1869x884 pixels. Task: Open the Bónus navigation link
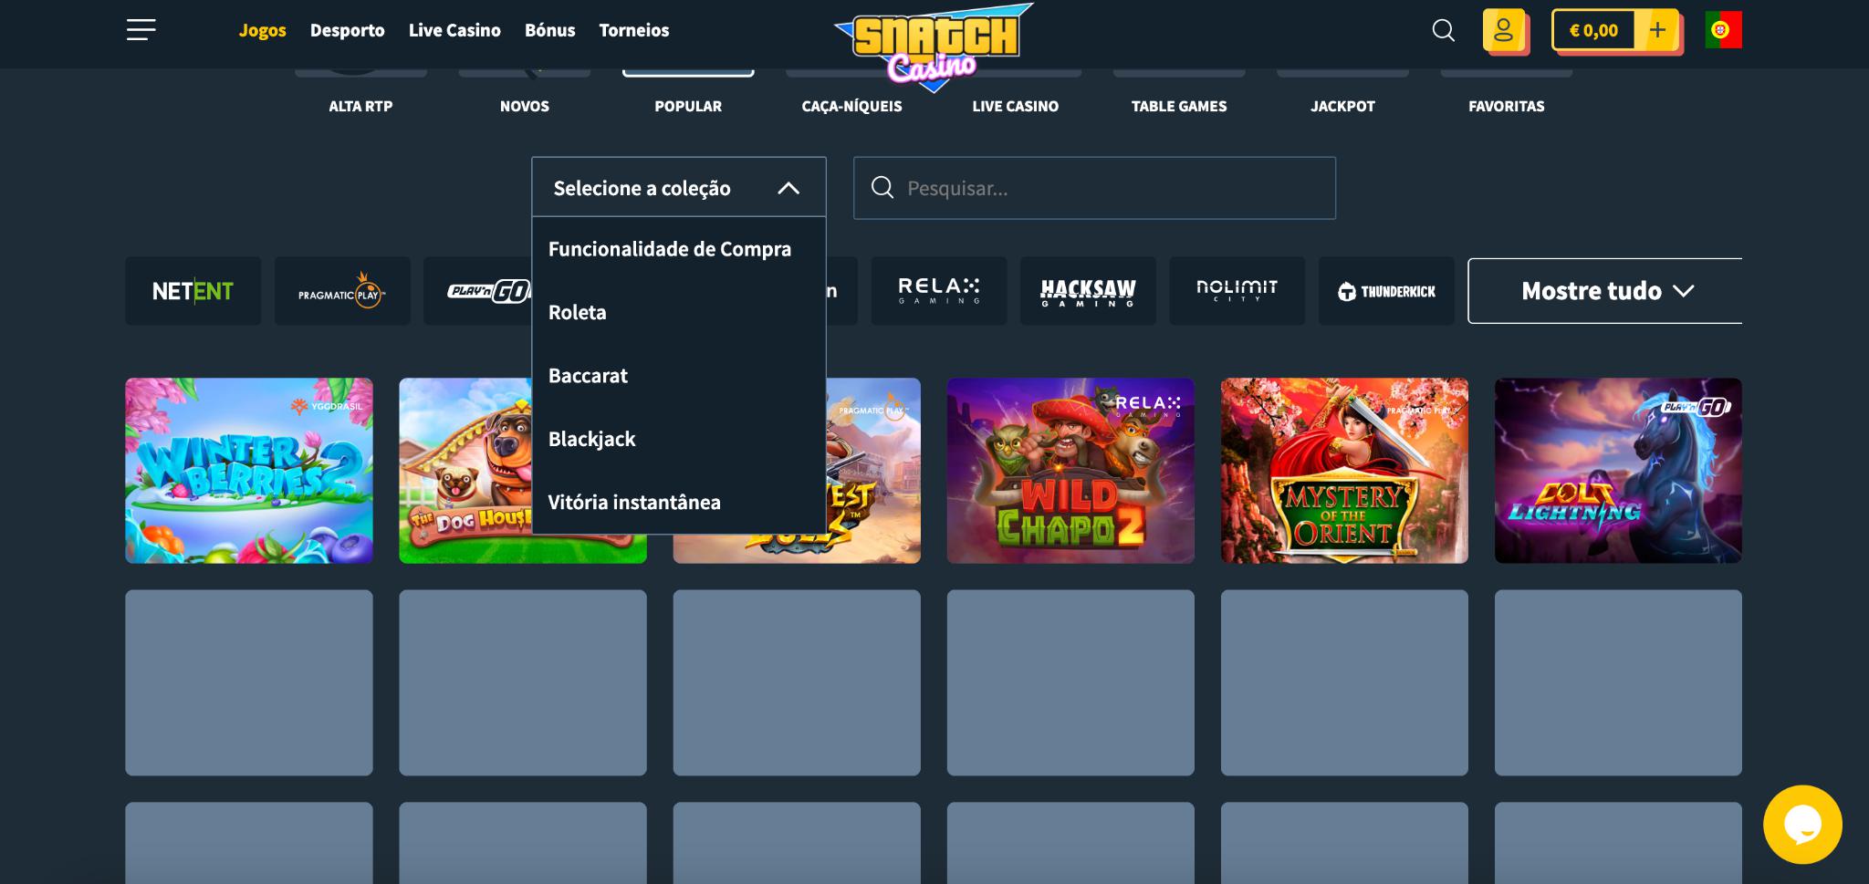(x=550, y=30)
